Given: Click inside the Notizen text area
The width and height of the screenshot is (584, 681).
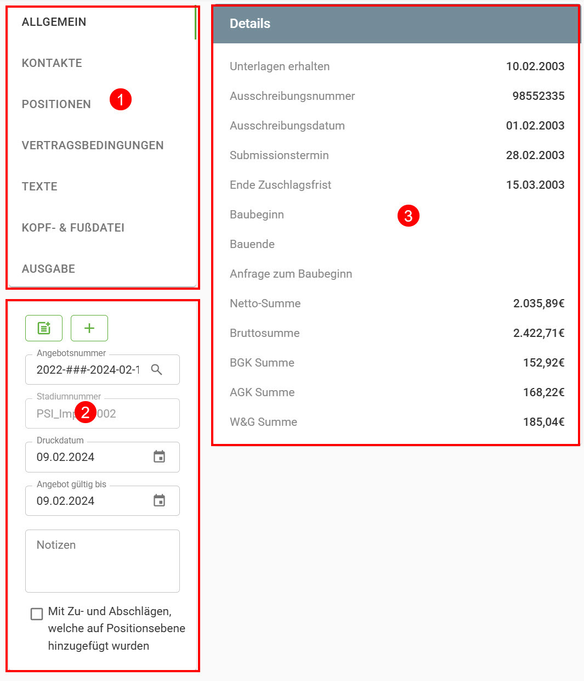Looking at the screenshot, I should 103,561.
